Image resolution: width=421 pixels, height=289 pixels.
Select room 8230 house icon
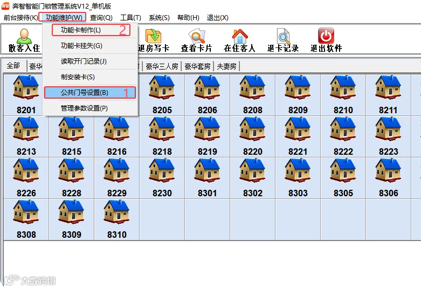(x=162, y=170)
